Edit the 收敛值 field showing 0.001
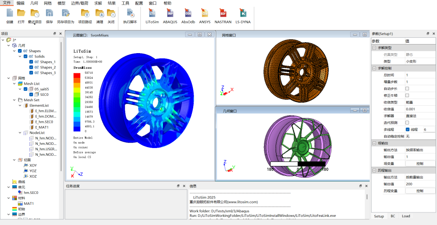The image size is (437, 225). pos(420,109)
